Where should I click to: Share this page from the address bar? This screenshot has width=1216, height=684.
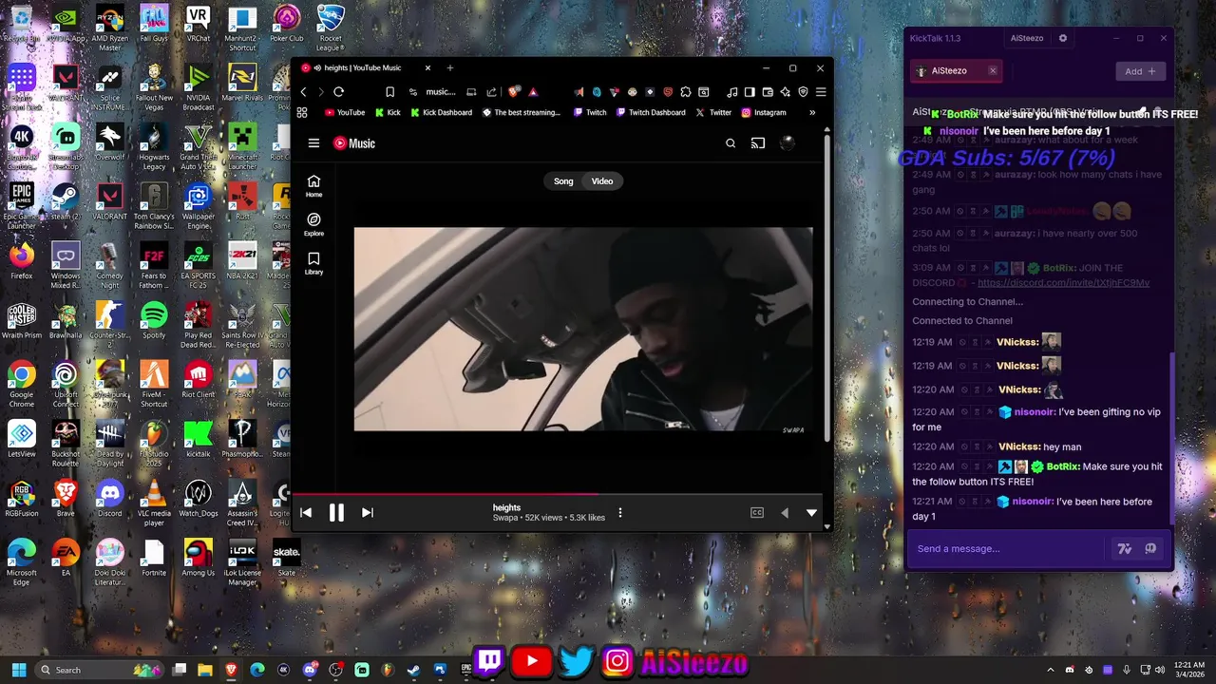point(491,92)
